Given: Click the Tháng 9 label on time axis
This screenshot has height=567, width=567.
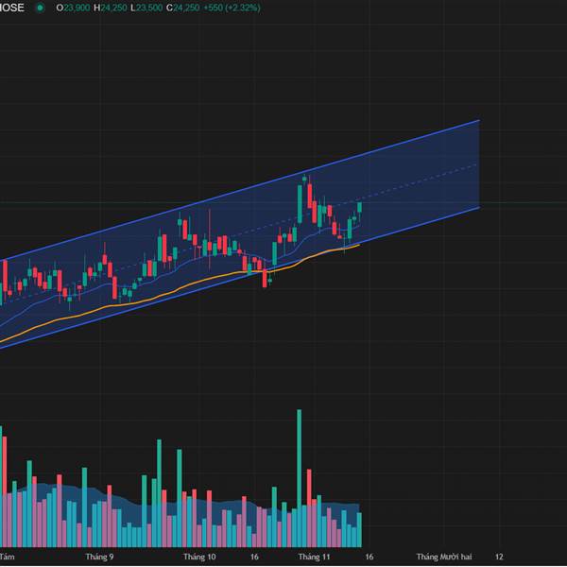Looking at the screenshot, I should tap(99, 557).
